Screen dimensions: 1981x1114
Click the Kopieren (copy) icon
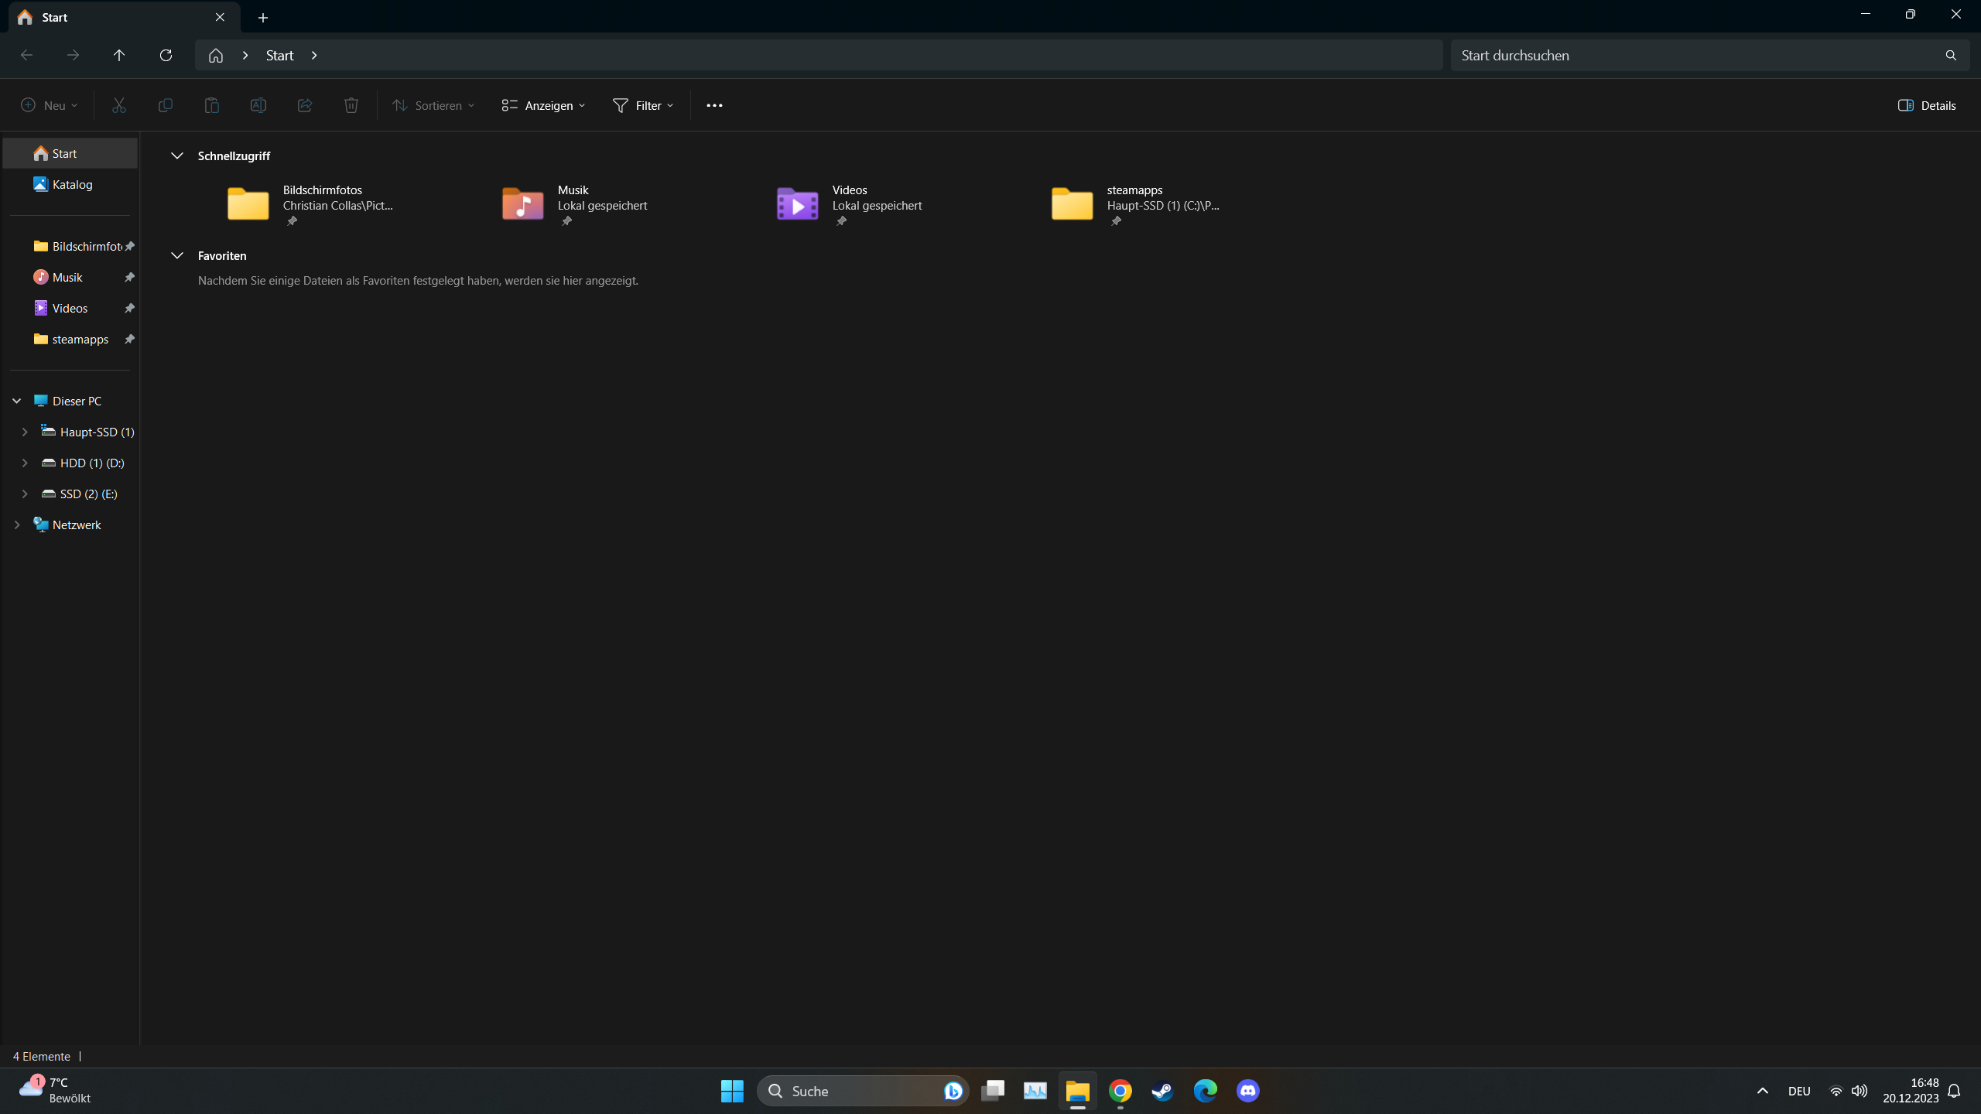(165, 105)
